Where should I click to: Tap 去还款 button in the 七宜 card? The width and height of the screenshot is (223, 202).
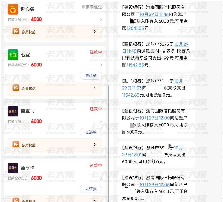pyautogui.click(x=91, y=76)
